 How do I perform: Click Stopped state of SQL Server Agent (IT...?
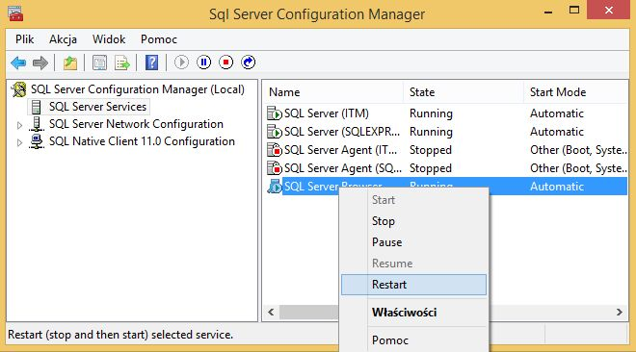[x=431, y=150]
